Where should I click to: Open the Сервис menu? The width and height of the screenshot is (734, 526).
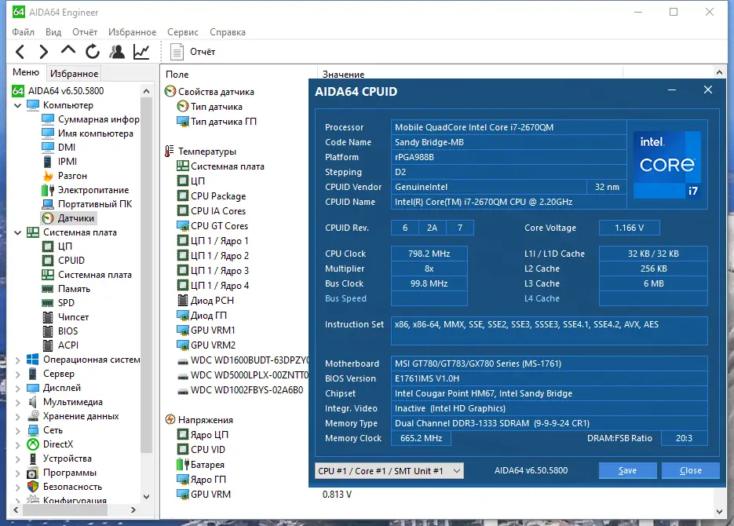[183, 32]
